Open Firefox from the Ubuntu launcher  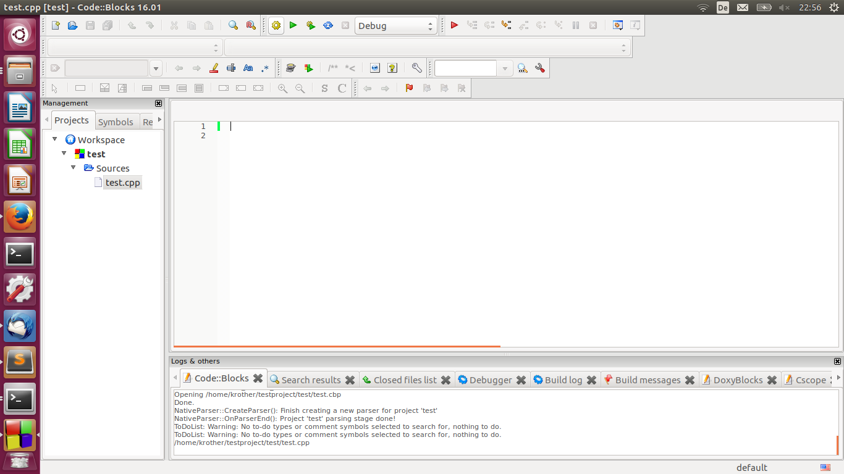(x=20, y=217)
